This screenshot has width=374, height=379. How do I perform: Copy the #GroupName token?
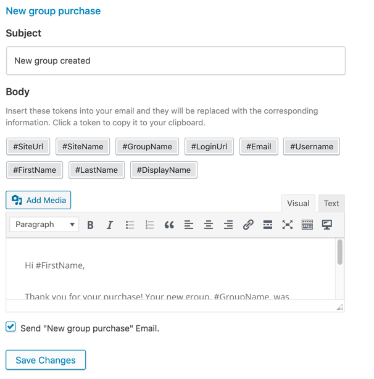click(x=147, y=146)
